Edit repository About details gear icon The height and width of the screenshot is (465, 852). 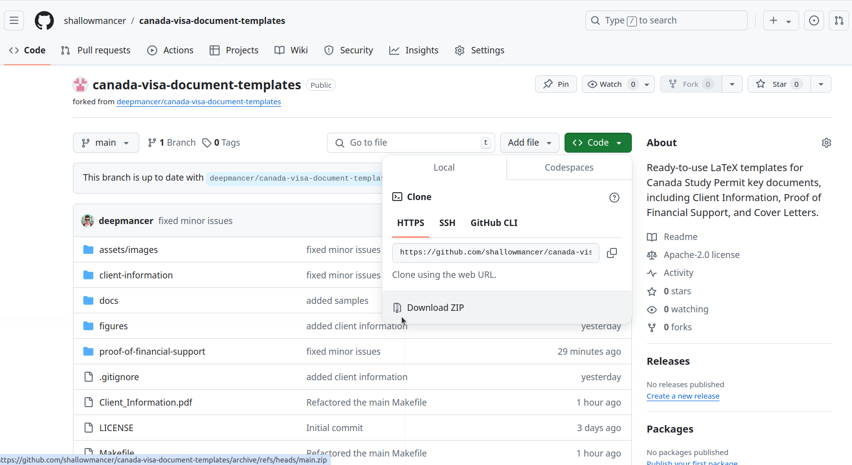click(827, 143)
